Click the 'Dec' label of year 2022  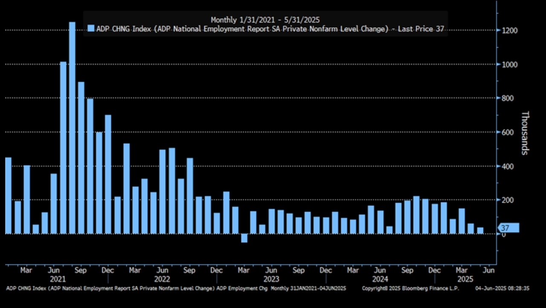217,270
